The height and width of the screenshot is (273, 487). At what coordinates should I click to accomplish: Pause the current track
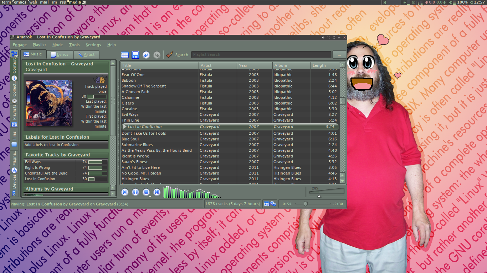tap(135, 192)
